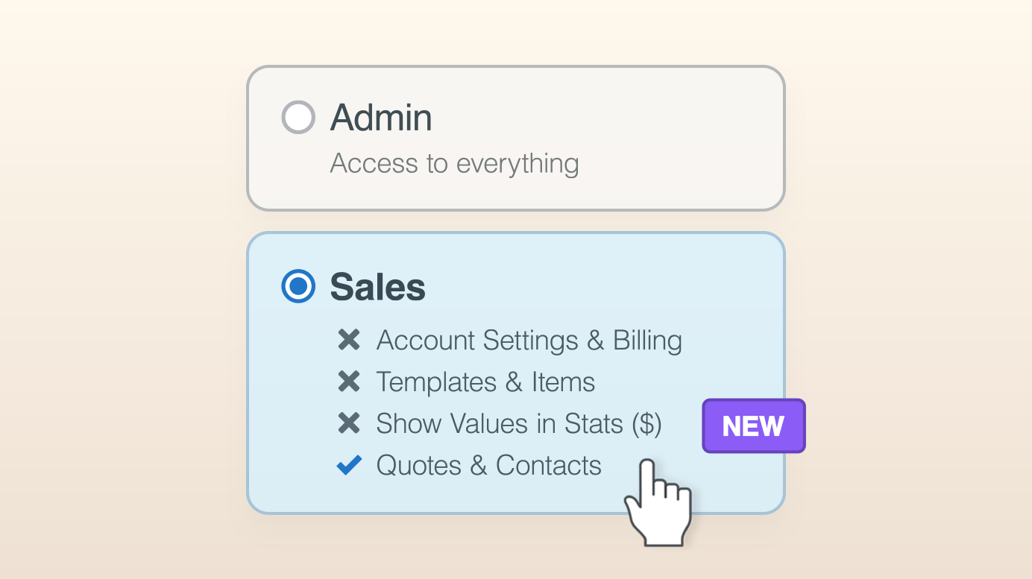Click the Access to everything description
1032x579 pixels.
pyautogui.click(x=454, y=163)
